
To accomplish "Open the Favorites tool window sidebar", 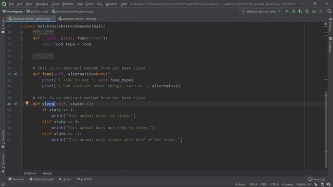I will point(3,139).
